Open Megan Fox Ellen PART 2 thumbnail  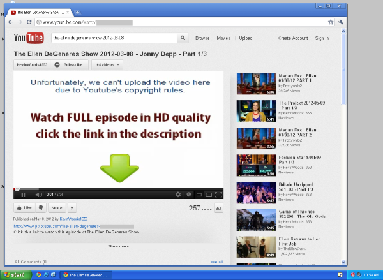pyautogui.click(x=256, y=138)
